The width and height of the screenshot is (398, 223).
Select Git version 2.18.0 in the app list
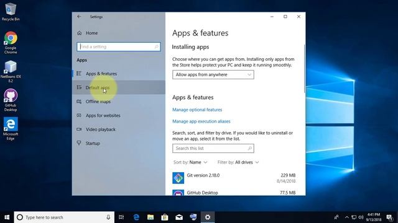click(234, 178)
